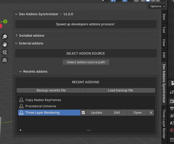Switch to the Item sidebar tab
The width and height of the screenshot is (174, 144).
click(x=164, y=17)
